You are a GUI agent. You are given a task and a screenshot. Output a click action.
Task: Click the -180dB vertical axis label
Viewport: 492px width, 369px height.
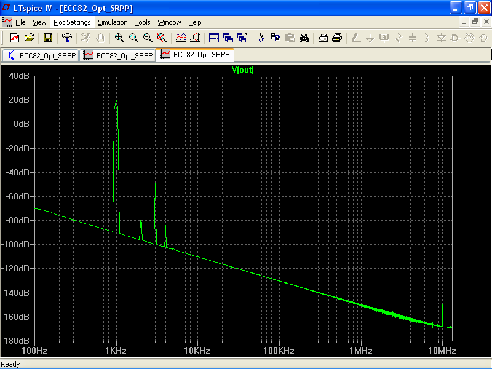16,341
